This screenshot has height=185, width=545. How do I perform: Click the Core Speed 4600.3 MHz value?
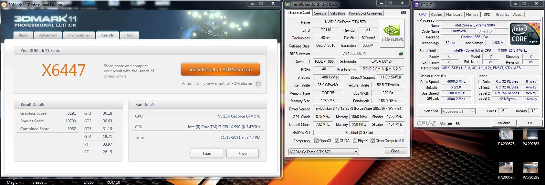456,82
